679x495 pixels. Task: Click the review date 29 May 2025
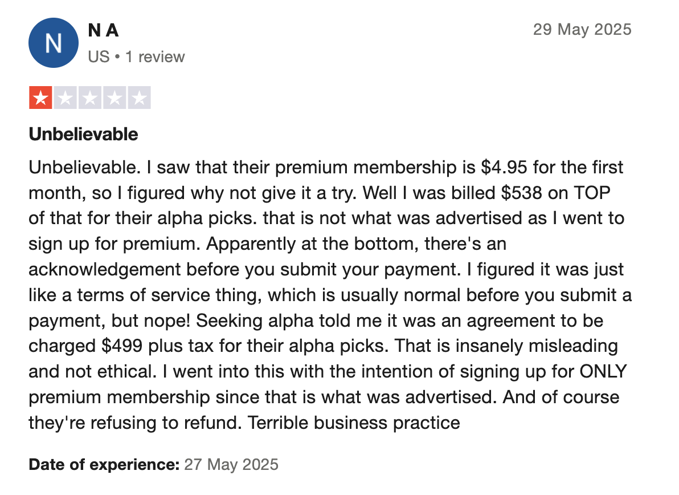click(582, 30)
